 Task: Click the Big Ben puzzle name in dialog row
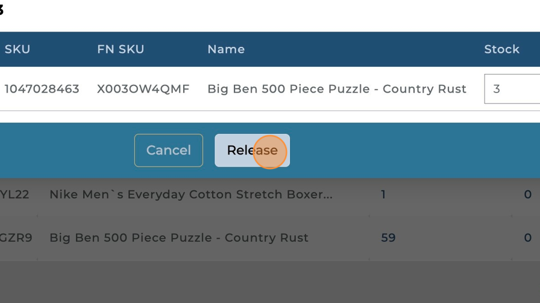[x=336, y=89]
